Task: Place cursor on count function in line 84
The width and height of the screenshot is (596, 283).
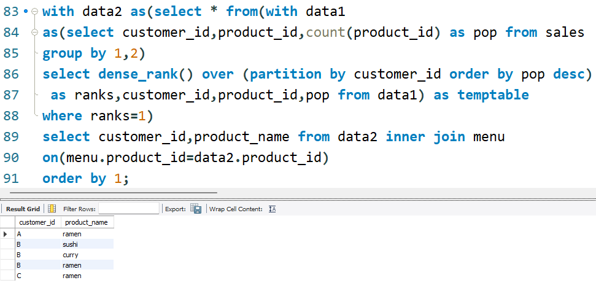Action: [325, 33]
